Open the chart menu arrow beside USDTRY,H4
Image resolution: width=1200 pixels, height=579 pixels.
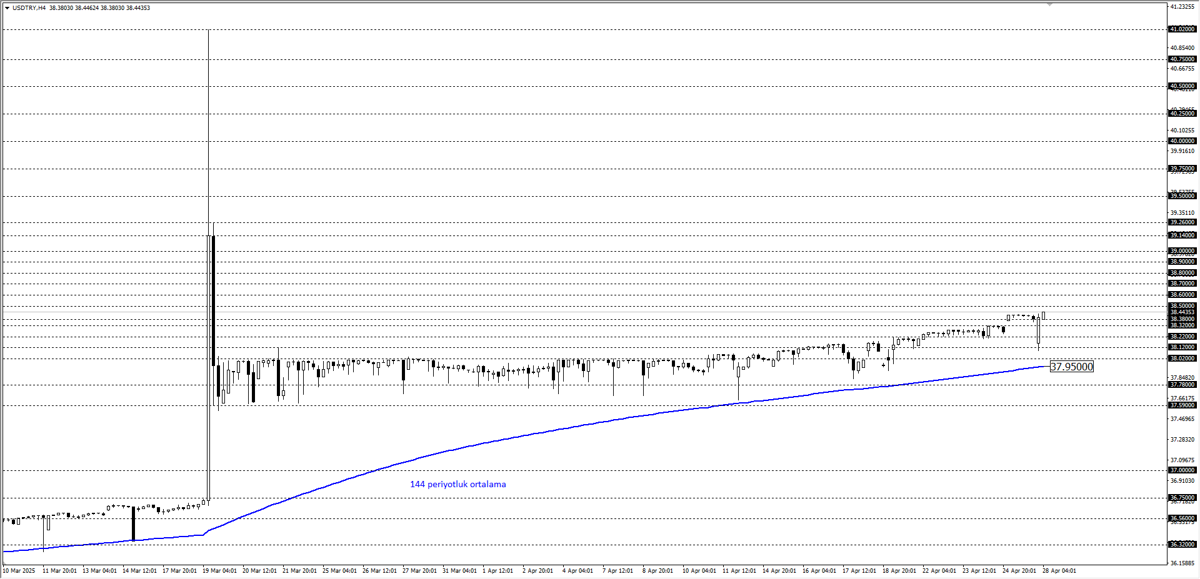point(7,8)
